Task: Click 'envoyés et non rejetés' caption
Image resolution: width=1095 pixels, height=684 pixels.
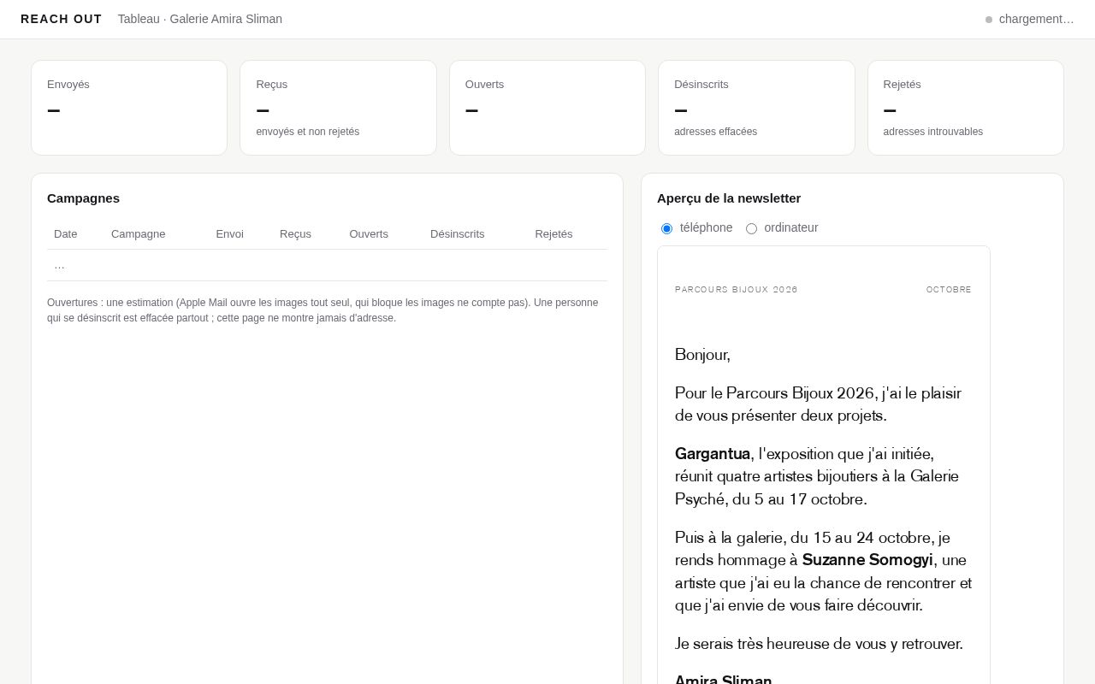Action: click(x=307, y=132)
